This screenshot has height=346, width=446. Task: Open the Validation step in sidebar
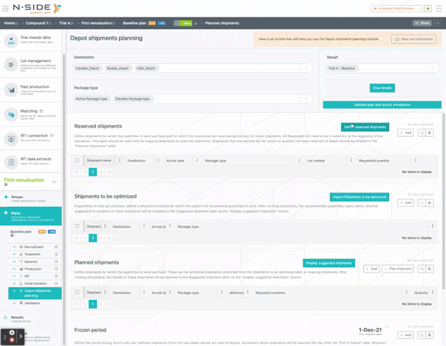(x=32, y=303)
